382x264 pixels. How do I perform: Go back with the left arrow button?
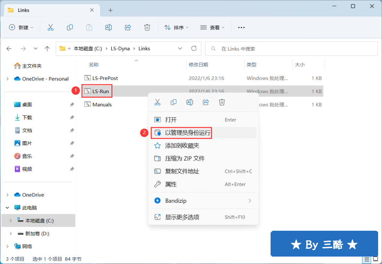pos(9,49)
